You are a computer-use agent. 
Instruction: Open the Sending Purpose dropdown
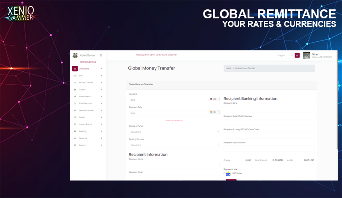pos(174,145)
